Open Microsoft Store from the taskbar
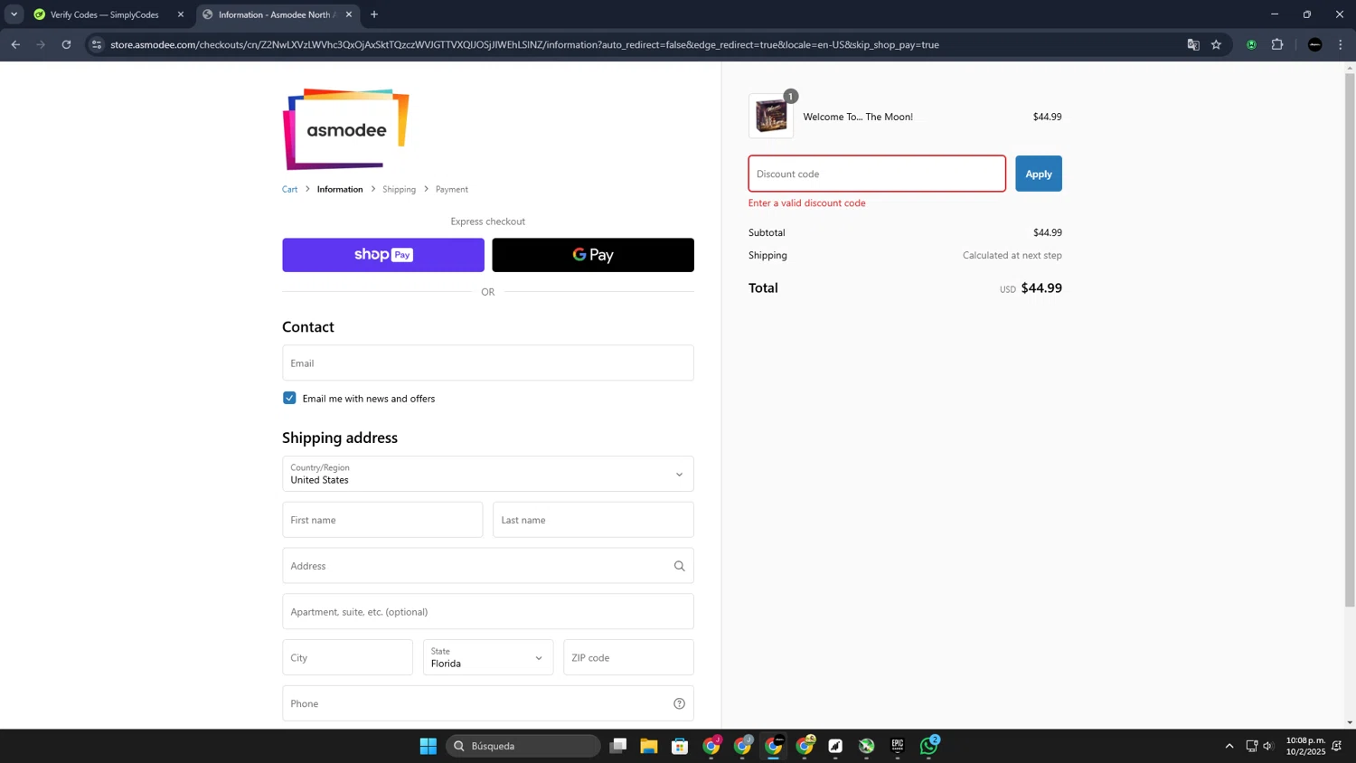Screen dimensions: 1356x763 (680, 746)
